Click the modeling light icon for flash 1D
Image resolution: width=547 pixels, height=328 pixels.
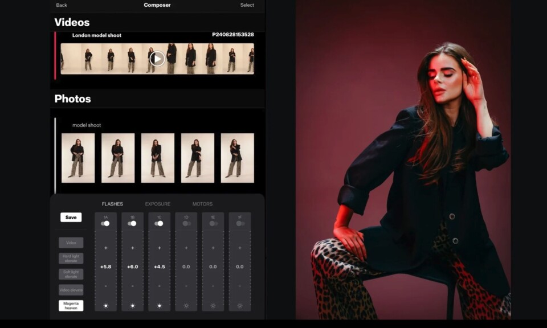pyautogui.click(x=186, y=306)
